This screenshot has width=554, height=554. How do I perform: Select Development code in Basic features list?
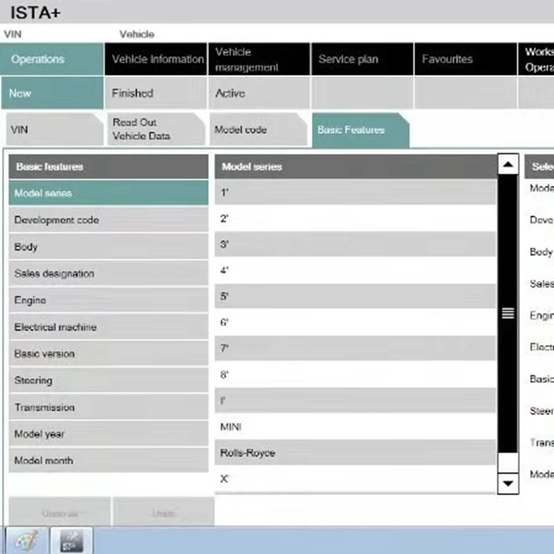pos(109,220)
